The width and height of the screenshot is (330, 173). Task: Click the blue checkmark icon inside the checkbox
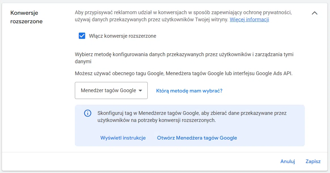click(x=82, y=36)
